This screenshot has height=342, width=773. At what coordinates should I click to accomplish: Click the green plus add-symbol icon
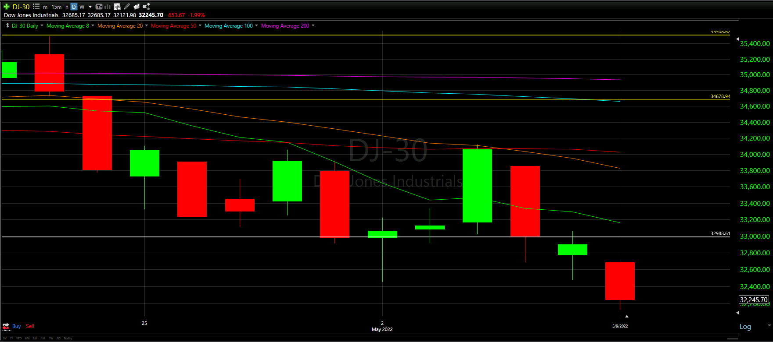(7, 7)
